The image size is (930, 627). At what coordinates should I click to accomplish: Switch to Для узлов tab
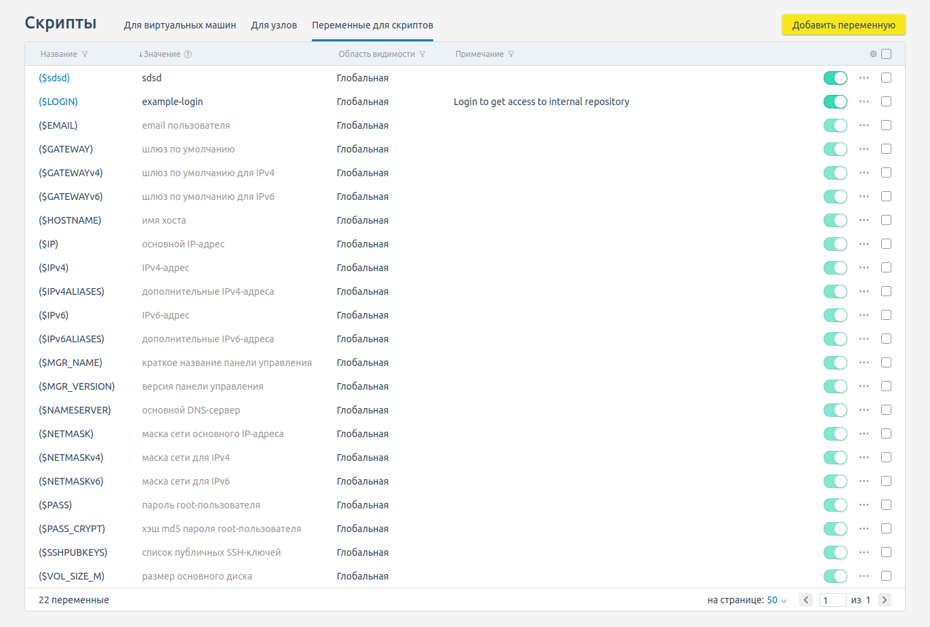(x=274, y=25)
